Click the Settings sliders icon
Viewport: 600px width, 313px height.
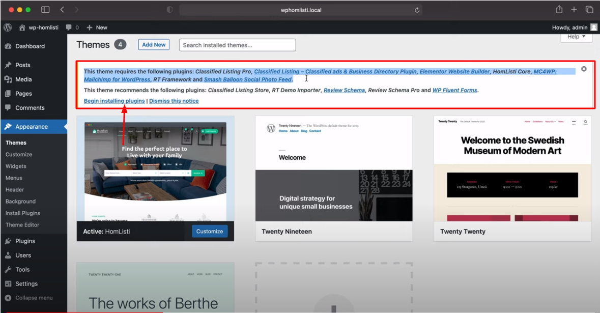pos(8,284)
